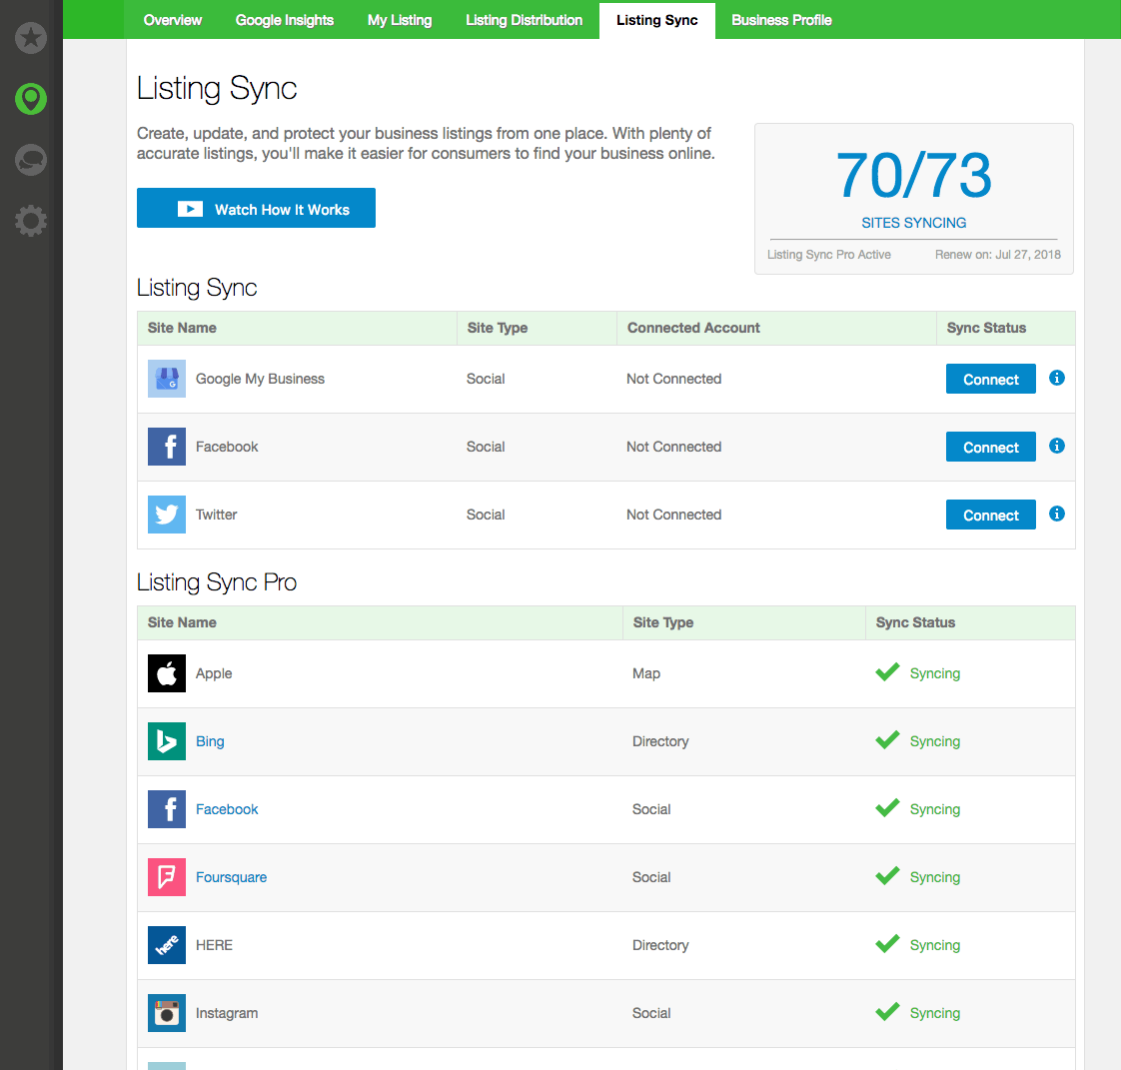Click the Listing Sync Pro Active text
Screen dimensions: 1121x1070
pyautogui.click(x=828, y=255)
